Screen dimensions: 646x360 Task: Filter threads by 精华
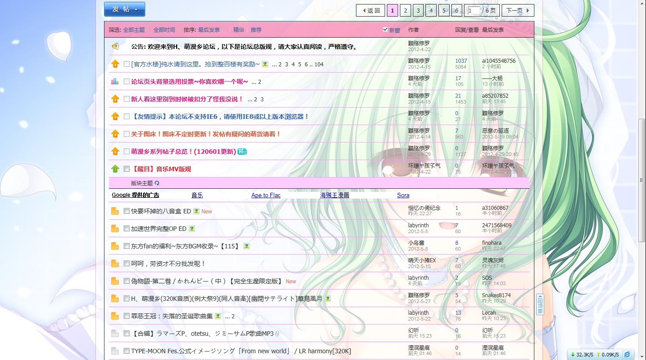point(238,30)
